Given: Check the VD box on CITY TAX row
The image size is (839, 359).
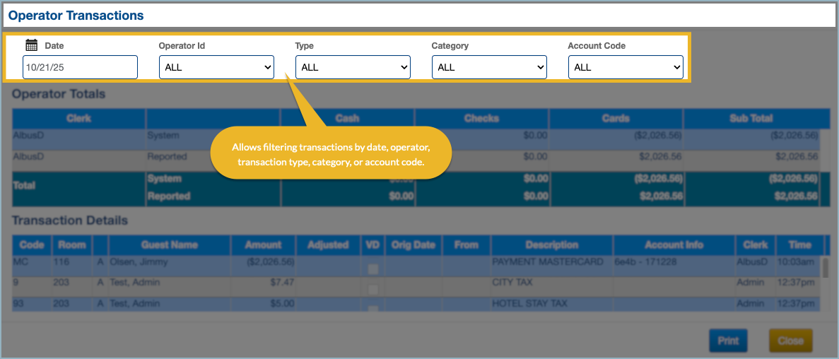Looking at the screenshot, I should point(372,290).
